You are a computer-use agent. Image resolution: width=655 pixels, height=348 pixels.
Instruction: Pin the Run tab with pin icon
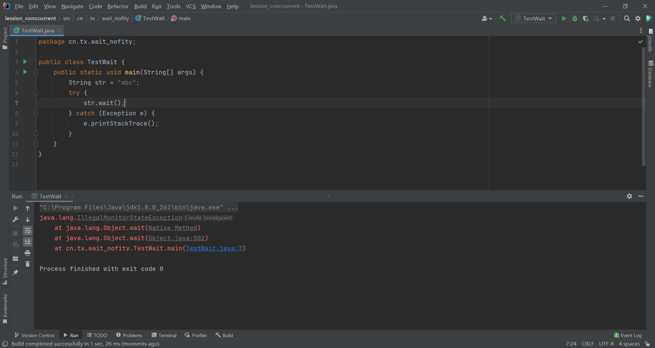(x=15, y=273)
